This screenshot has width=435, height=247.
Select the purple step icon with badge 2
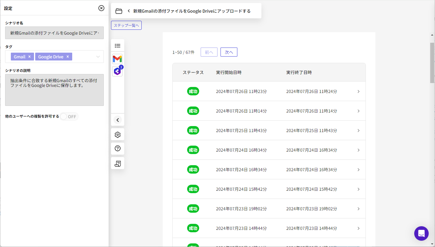click(x=117, y=71)
